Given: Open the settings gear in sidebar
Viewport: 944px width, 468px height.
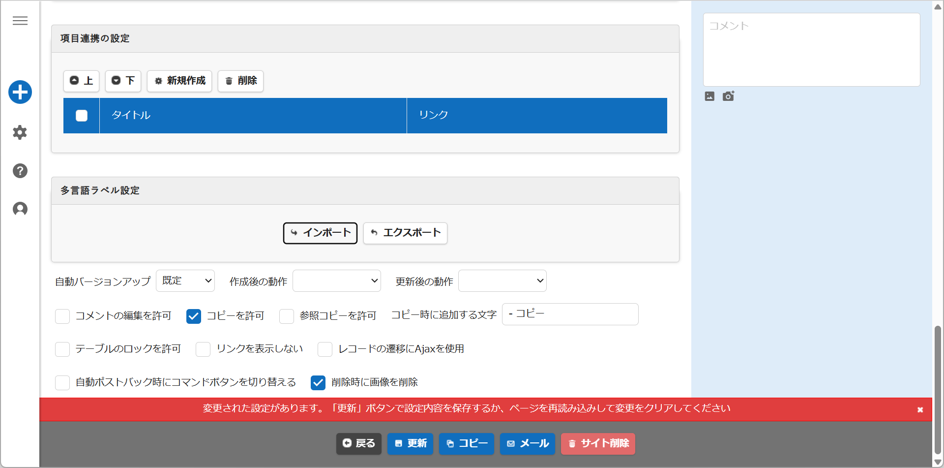Looking at the screenshot, I should 20,132.
